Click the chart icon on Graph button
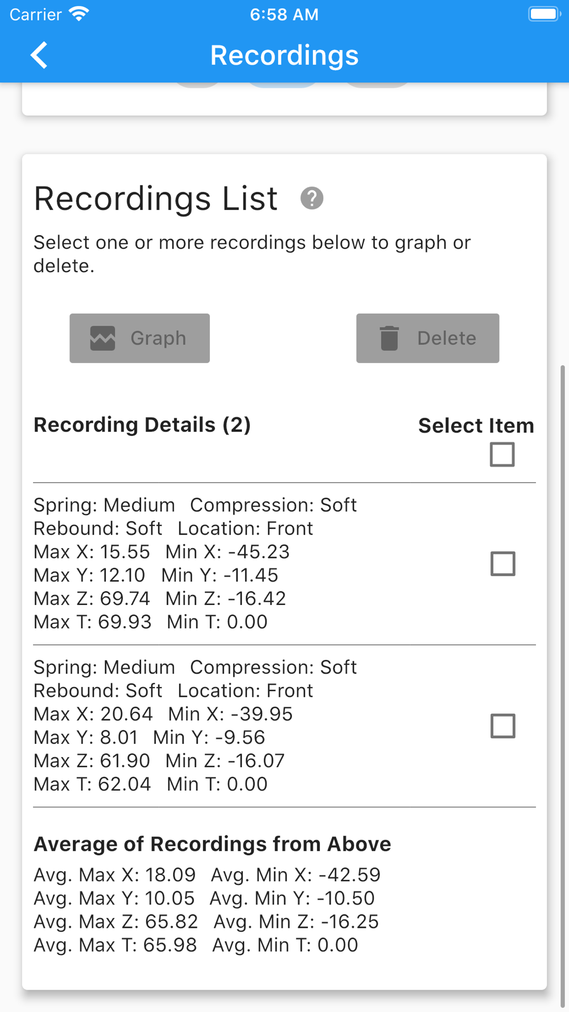The height and width of the screenshot is (1012, 569). [x=103, y=338]
